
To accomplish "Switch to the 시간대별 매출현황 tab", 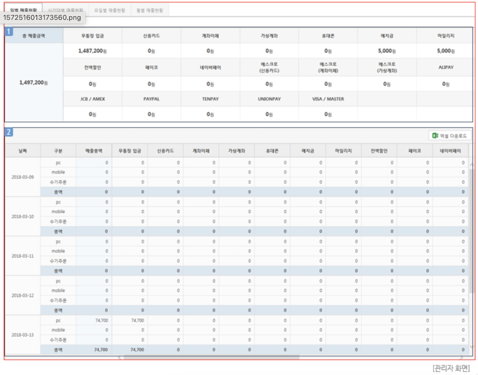I will click(65, 10).
